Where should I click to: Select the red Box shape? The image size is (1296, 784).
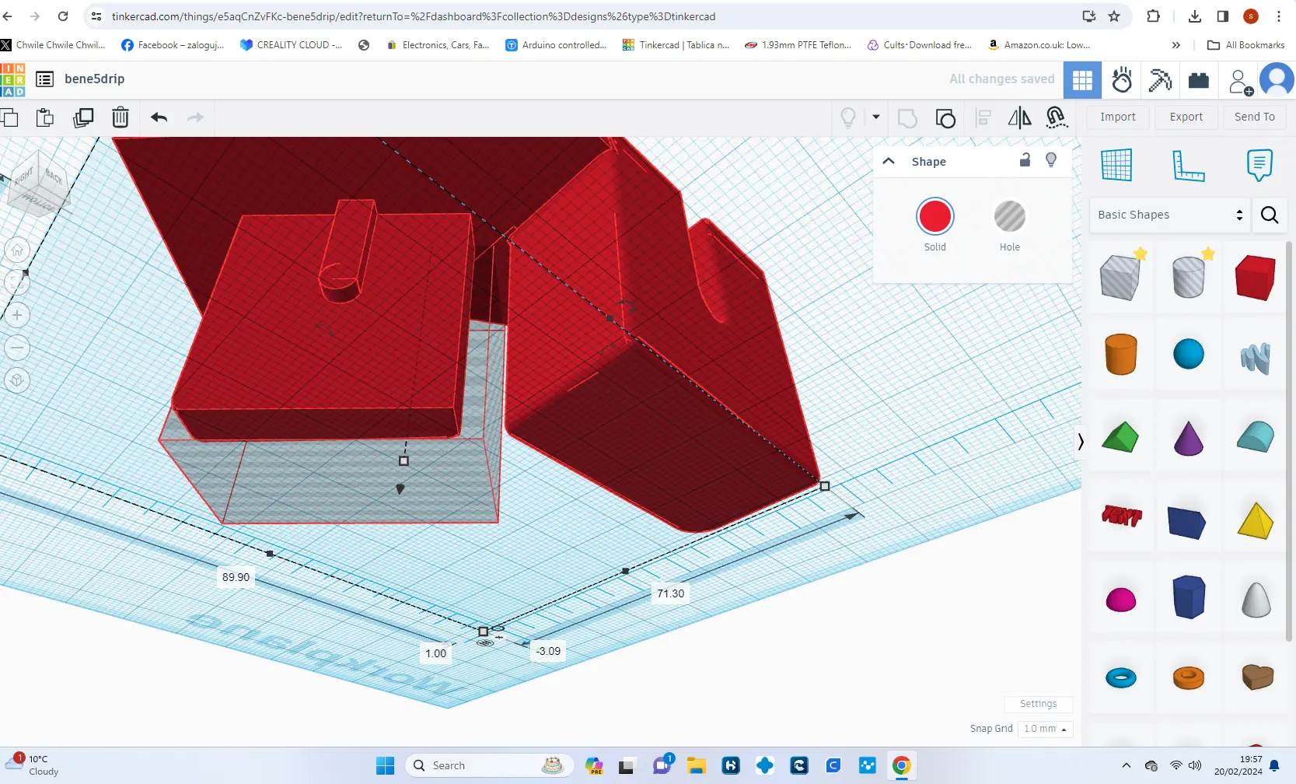coord(1254,276)
